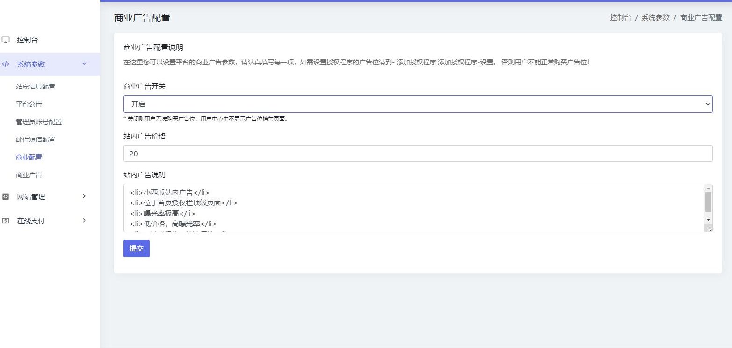Viewport: 732px width, 348px height.
Task: Click 系统参数 in the breadcrumb
Action: click(655, 18)
